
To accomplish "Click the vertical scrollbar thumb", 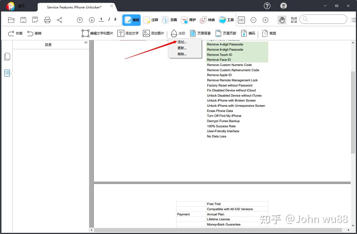I will [x=353, y=112].
